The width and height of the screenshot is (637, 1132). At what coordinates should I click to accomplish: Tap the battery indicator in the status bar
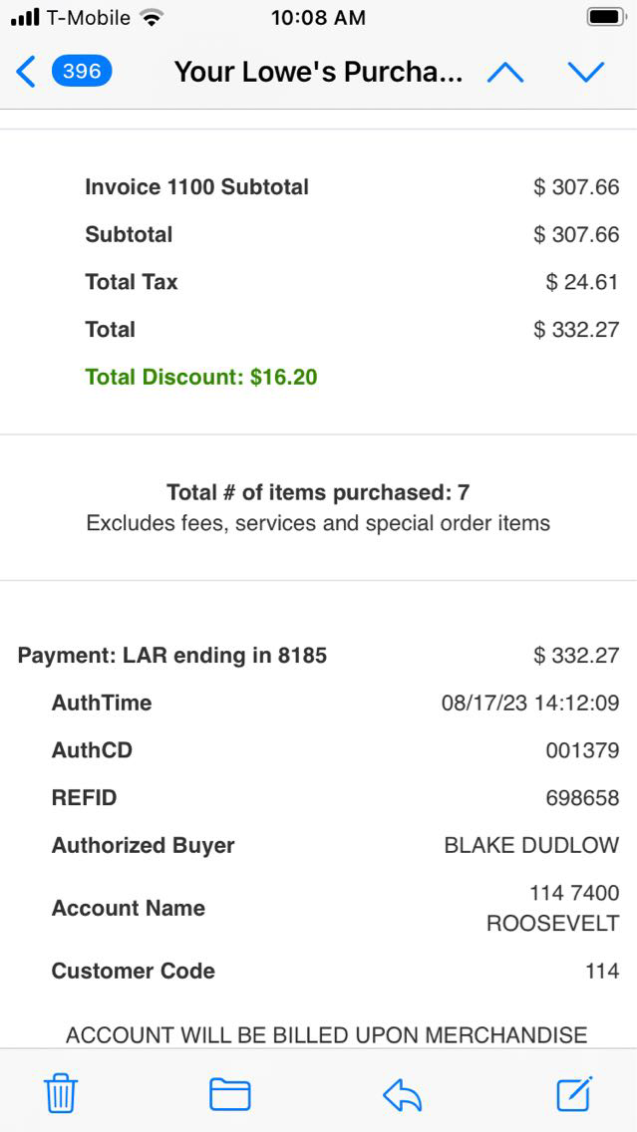(x=604, y=18)
